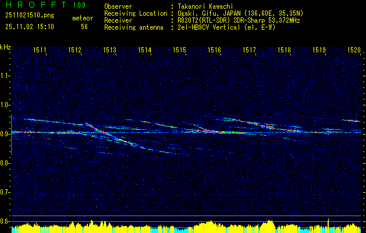
Task: Click the 1514 time axis marker
Action: tap(145, 50)
